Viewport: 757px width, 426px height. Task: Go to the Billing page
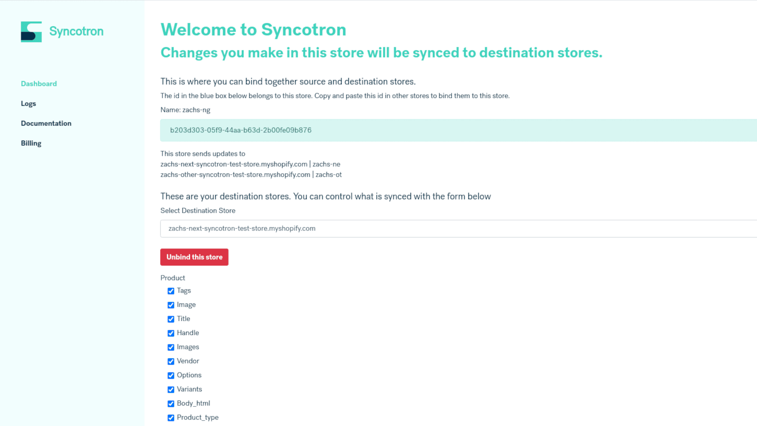coord(31,143)
